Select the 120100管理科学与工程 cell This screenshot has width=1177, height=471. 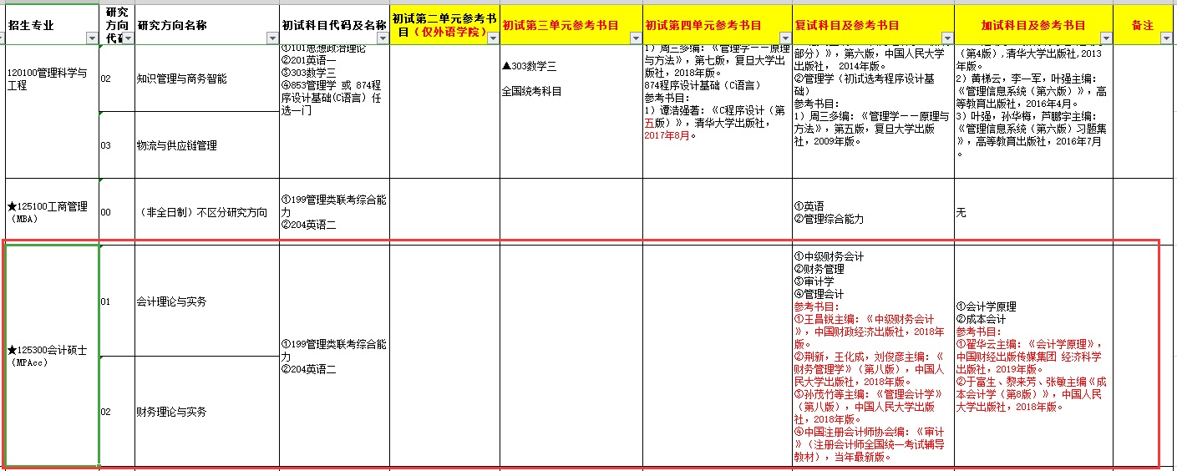52,111
